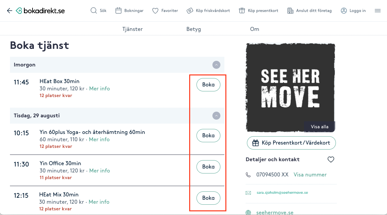Click the Logga in user icon
This screenshot has width=387, height=215.
click(x=344, y=11)
